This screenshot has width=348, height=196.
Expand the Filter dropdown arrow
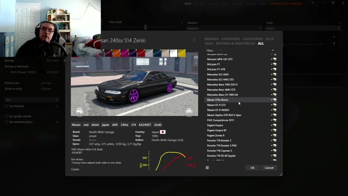point(273,50)
